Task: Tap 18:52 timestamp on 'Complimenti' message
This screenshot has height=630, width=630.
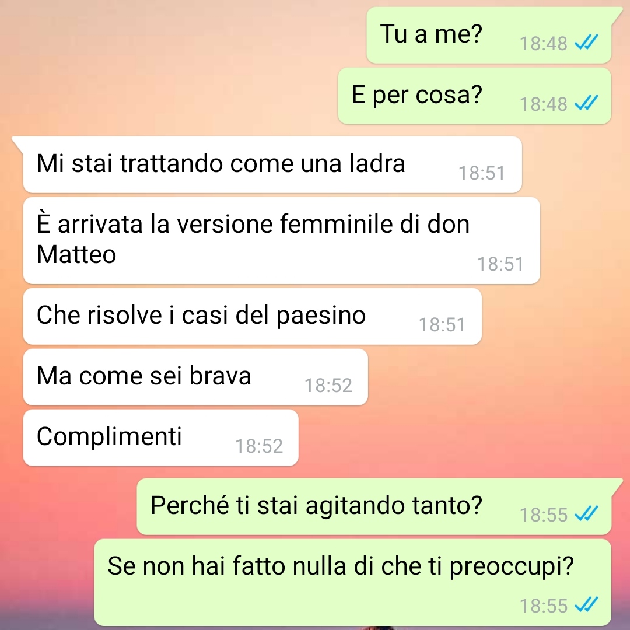Action: [x=259, y=446]
